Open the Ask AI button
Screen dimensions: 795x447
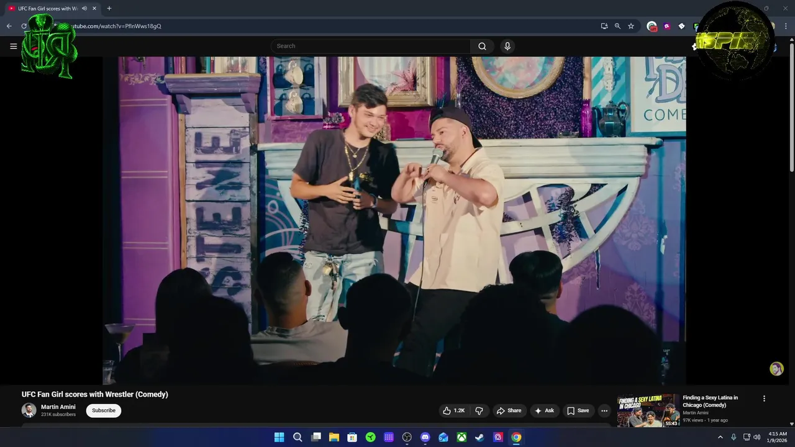(x=544, y=410)
